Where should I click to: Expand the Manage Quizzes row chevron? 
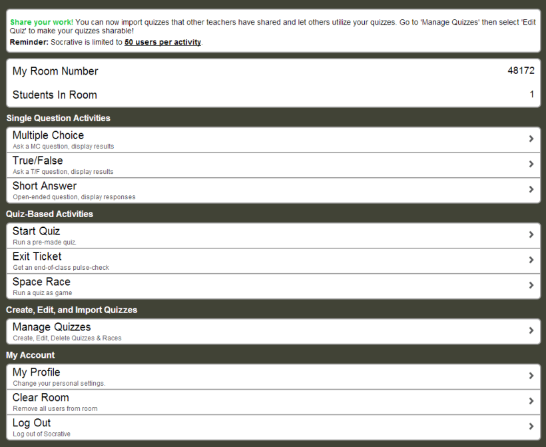(x=531, y=330)
